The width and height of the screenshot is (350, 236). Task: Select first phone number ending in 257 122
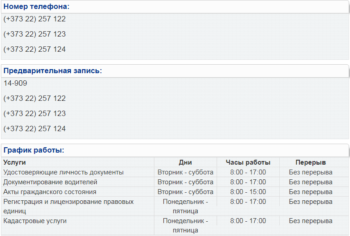34,19
